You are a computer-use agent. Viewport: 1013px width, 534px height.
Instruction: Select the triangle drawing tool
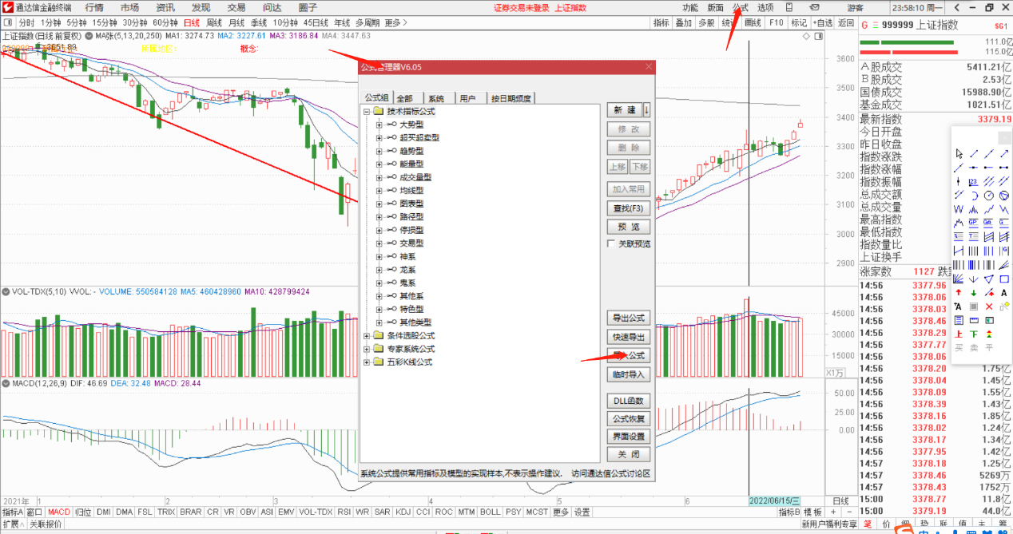click(x=989, y=279)
